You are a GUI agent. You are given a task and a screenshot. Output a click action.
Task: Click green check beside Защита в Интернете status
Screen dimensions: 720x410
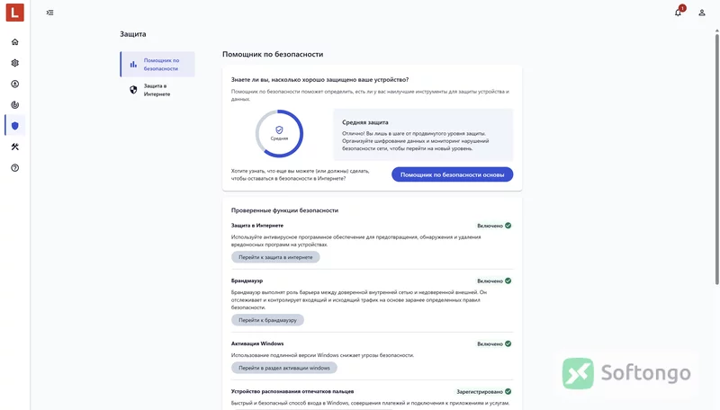pos(508,226)
